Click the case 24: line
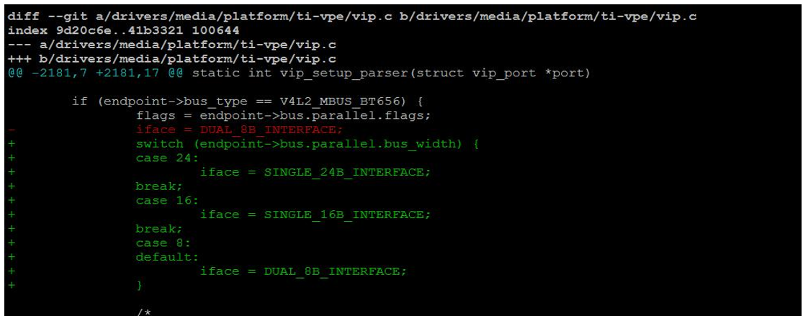The image size is (803, 316). (x=167, y=158)
